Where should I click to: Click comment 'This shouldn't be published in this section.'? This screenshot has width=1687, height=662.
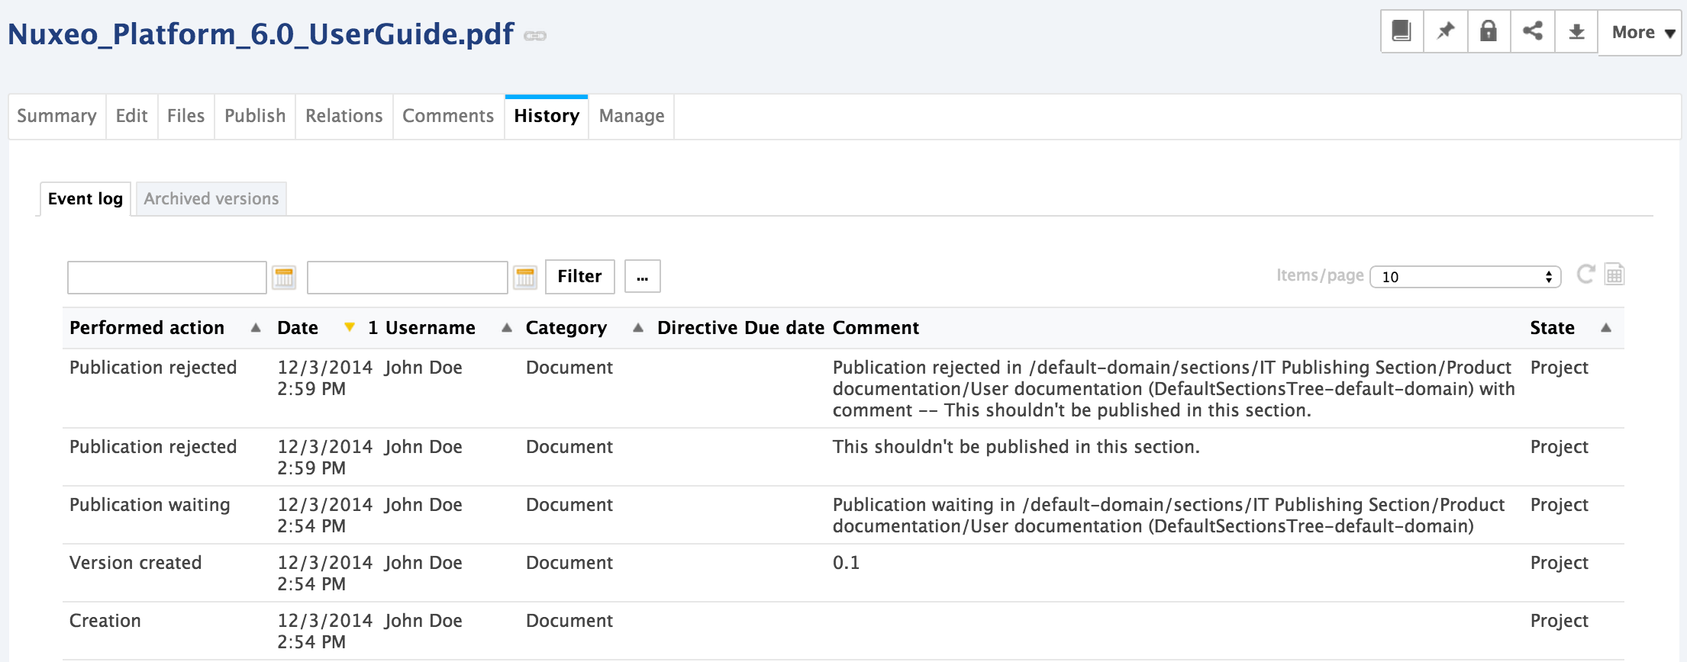[x=1016, y=447]
